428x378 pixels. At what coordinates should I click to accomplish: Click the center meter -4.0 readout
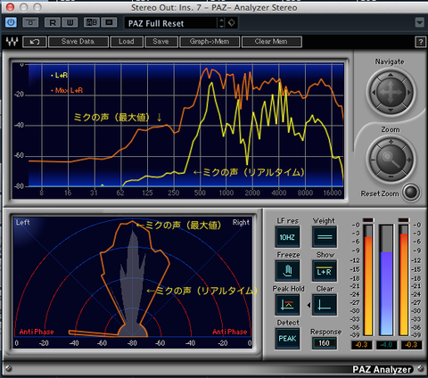pos(386,345)
